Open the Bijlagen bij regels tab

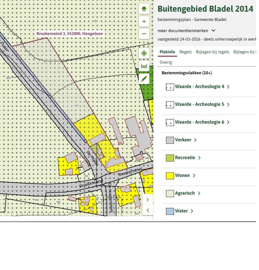pyautogui.click(x=212, y=52)
